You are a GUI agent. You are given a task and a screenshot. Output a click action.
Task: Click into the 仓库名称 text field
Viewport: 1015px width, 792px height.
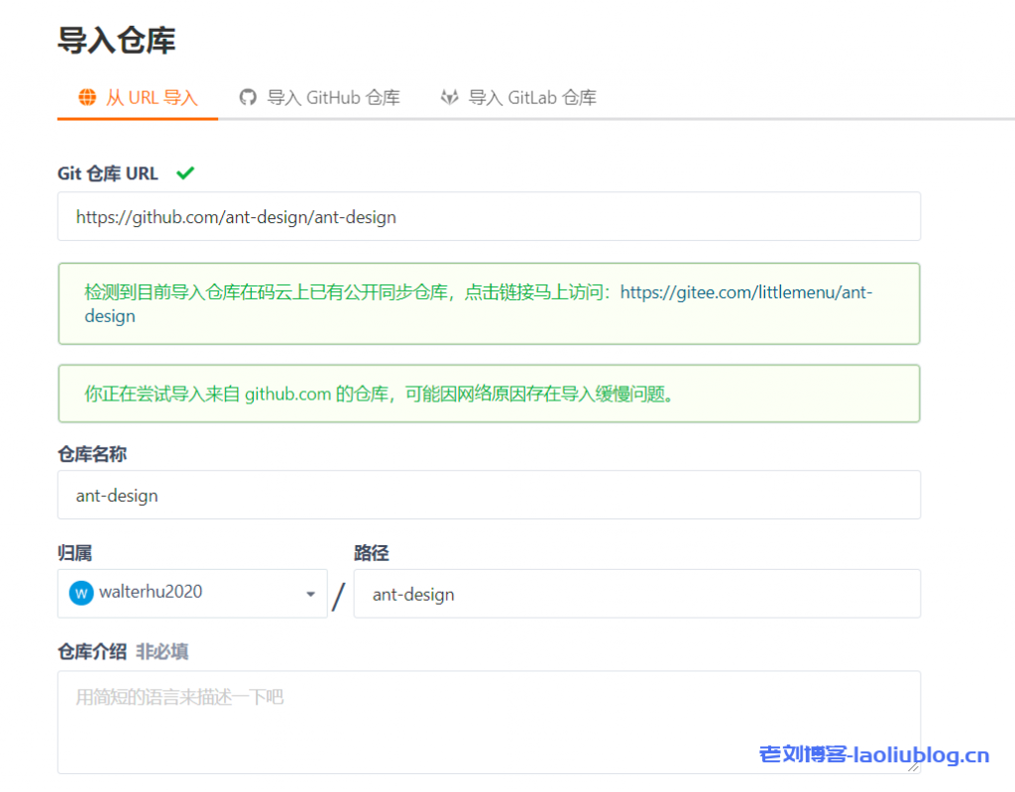489,495
